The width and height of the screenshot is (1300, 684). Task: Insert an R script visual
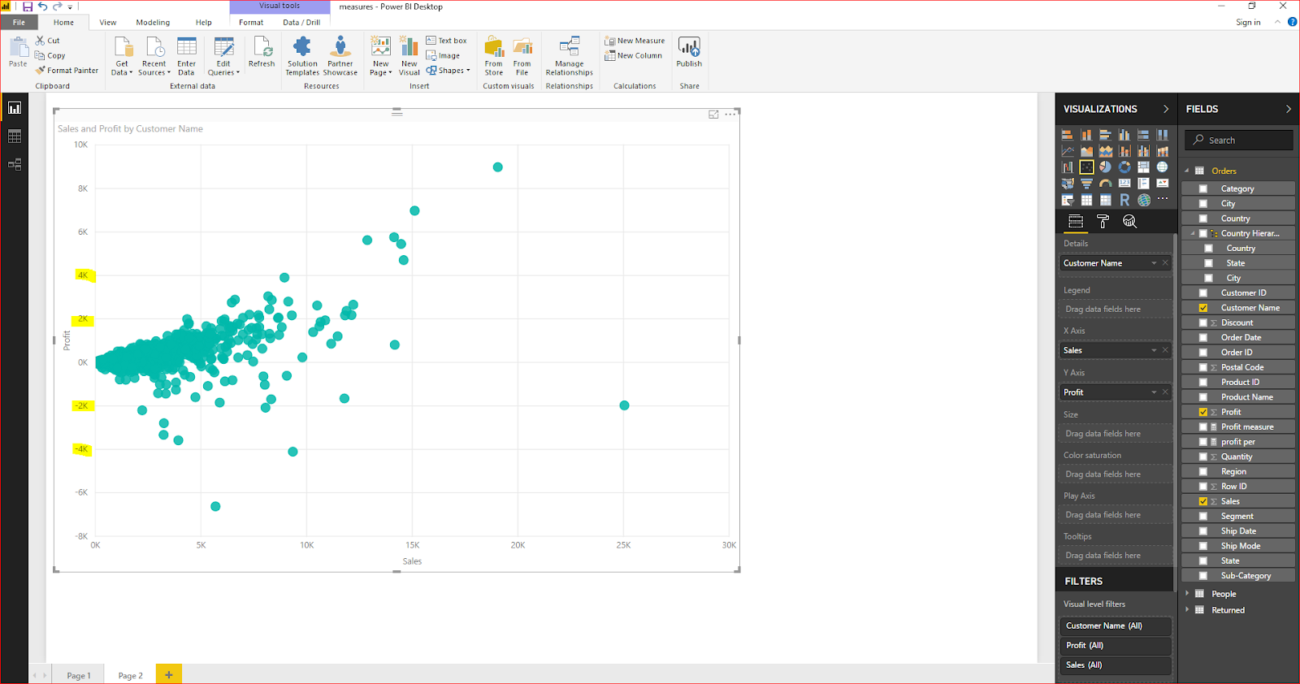[1124, 200]
